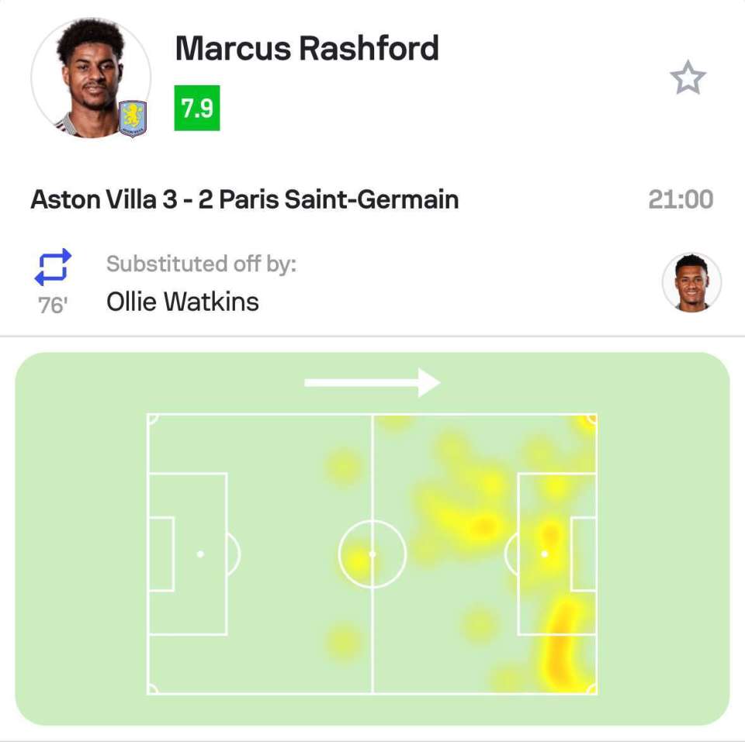Click the 21:00 kickoff time

coord(681,199)
